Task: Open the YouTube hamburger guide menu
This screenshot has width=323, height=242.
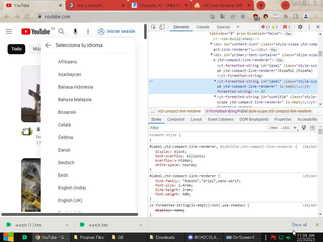Action: [x=9, y=32]
